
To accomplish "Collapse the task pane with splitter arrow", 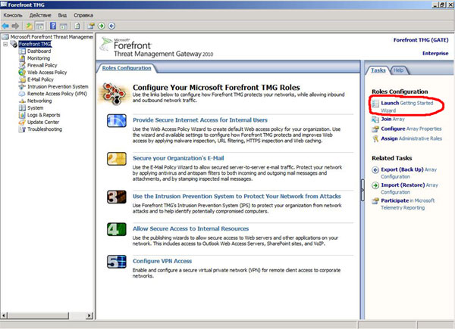I will 364,185.
